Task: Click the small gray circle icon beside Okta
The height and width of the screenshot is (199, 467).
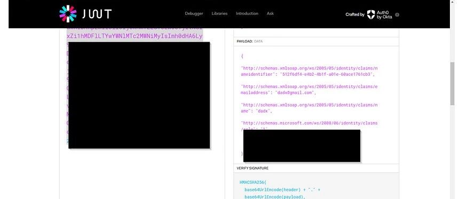Action: (397, 14)
